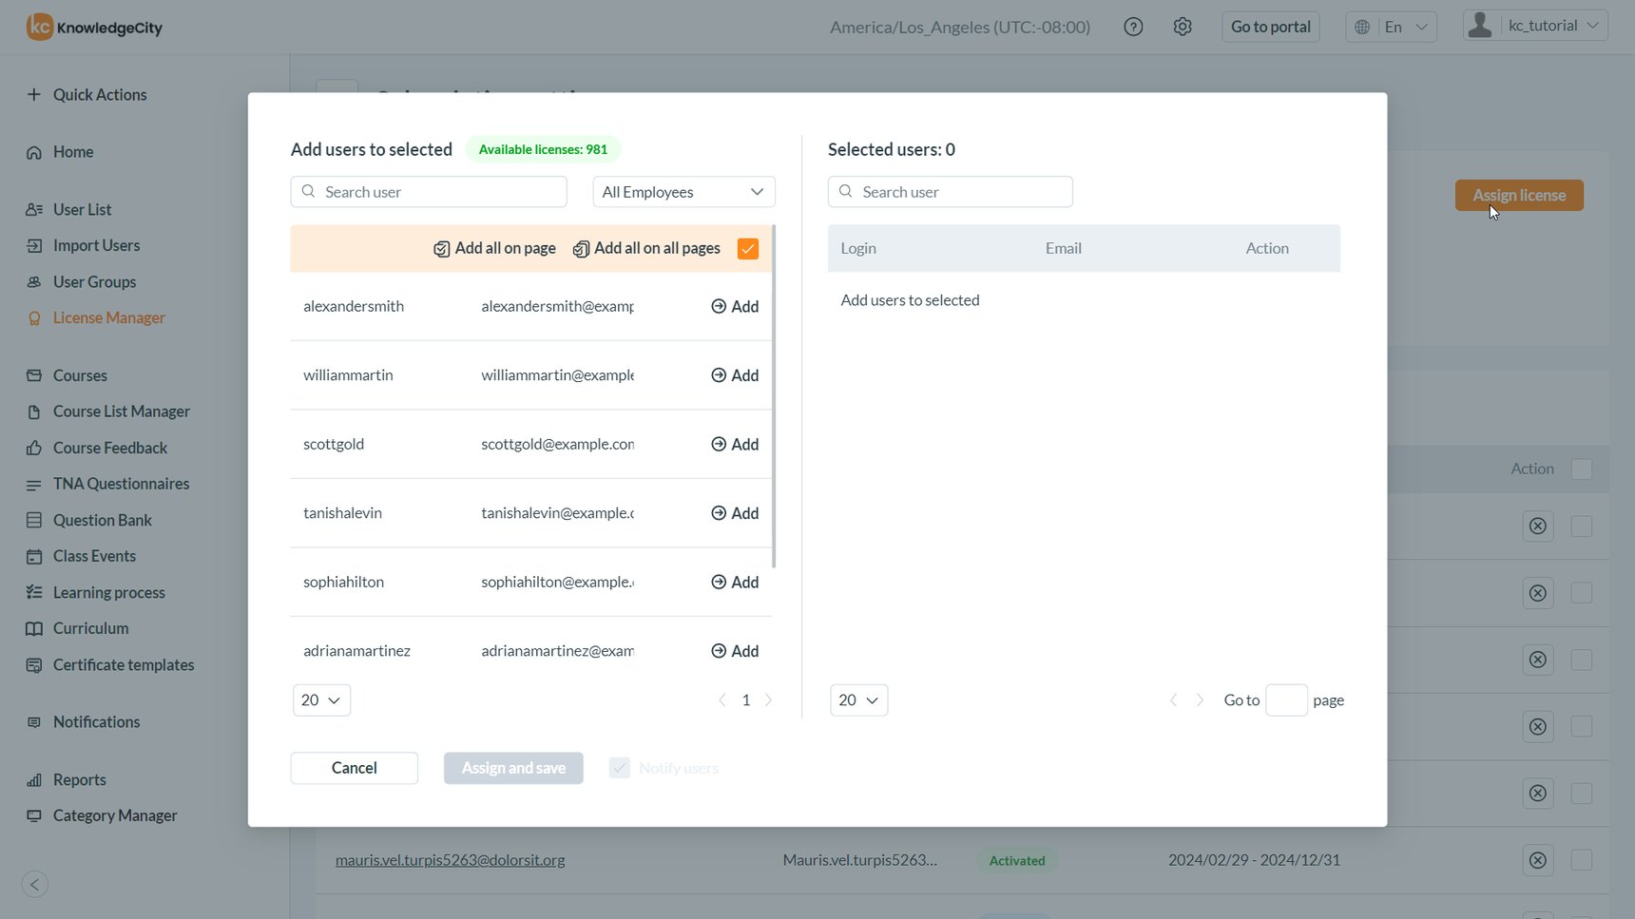Open the settings gear icon
This screenshot has width=1635, height=919.
click(x=1183, y=27)
